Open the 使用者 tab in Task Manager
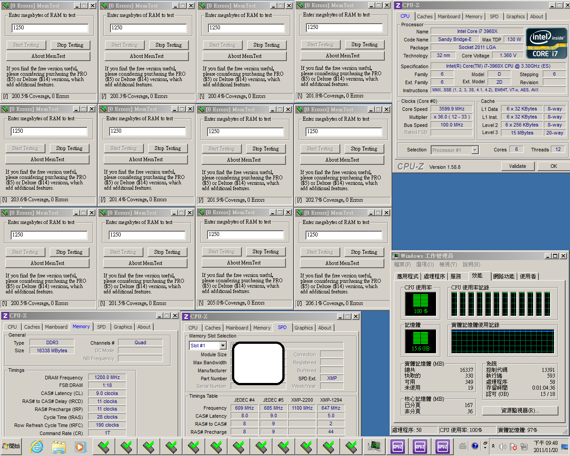 pyautogui.click(x=528, y=277)
